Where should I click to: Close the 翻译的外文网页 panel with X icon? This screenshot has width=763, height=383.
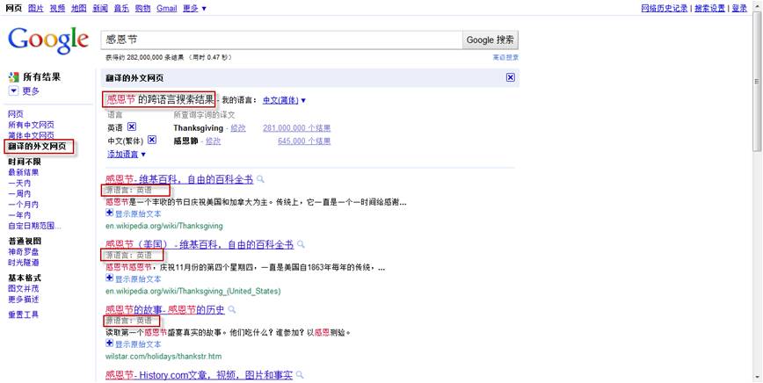tap(511, 77)
